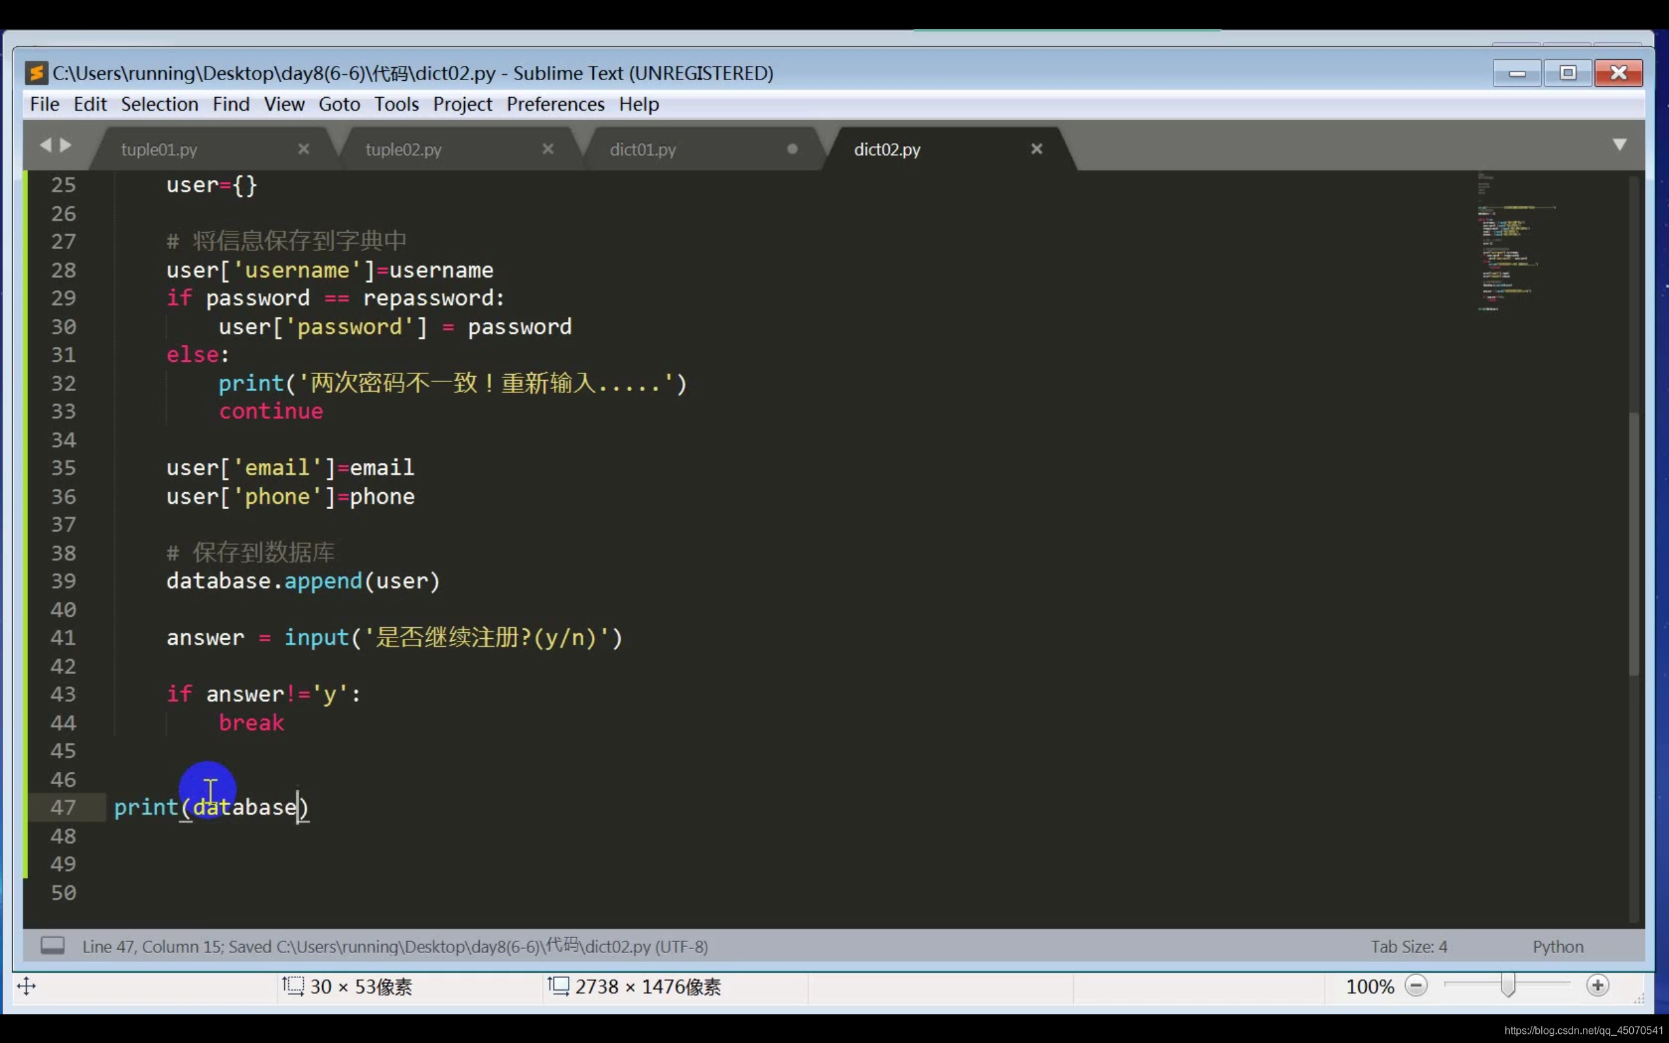Click the vertical editor scrollbar

coord(1633,545)
